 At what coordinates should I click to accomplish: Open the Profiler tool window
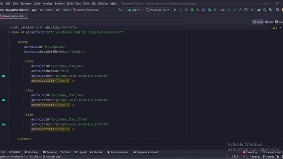coord(96,152)
